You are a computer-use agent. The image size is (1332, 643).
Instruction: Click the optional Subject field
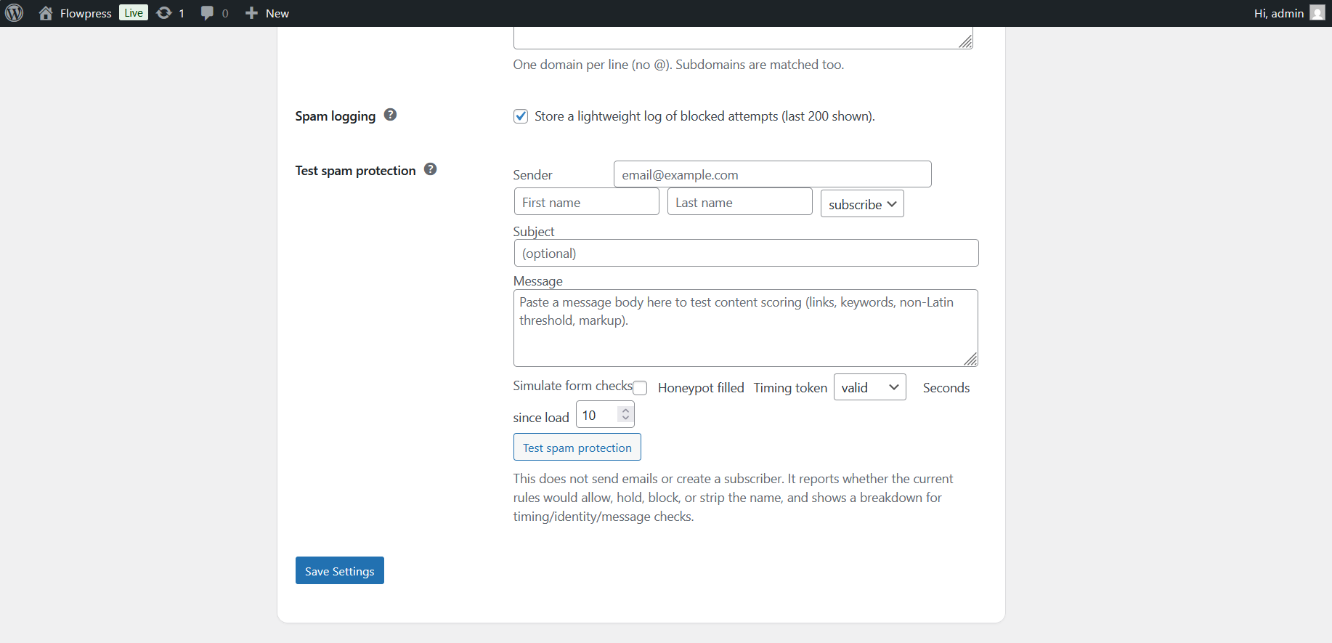point(747,253)
